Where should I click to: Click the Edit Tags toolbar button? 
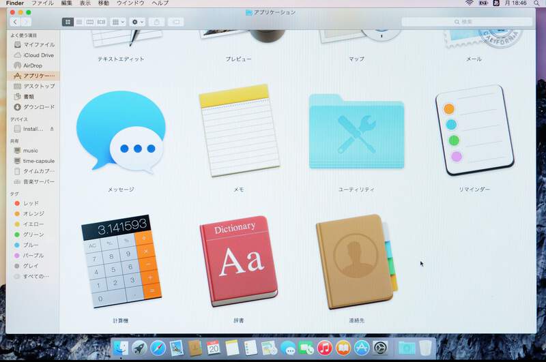[x=176, y=22]
